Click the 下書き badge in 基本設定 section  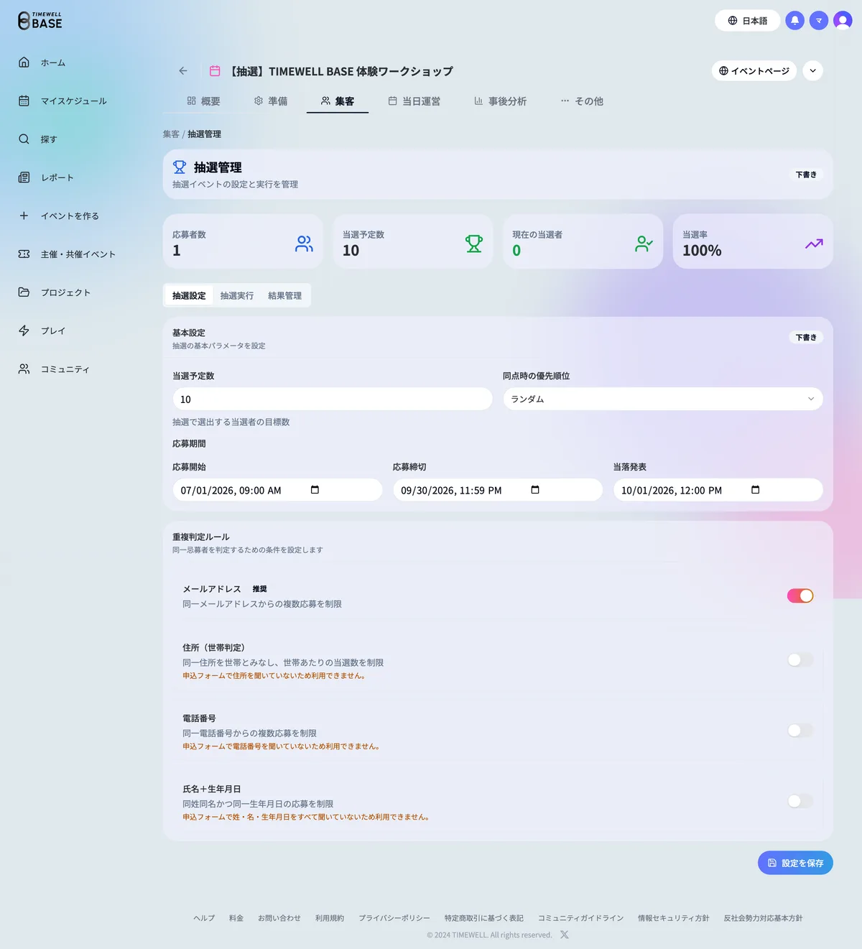(x=806, y=337)
